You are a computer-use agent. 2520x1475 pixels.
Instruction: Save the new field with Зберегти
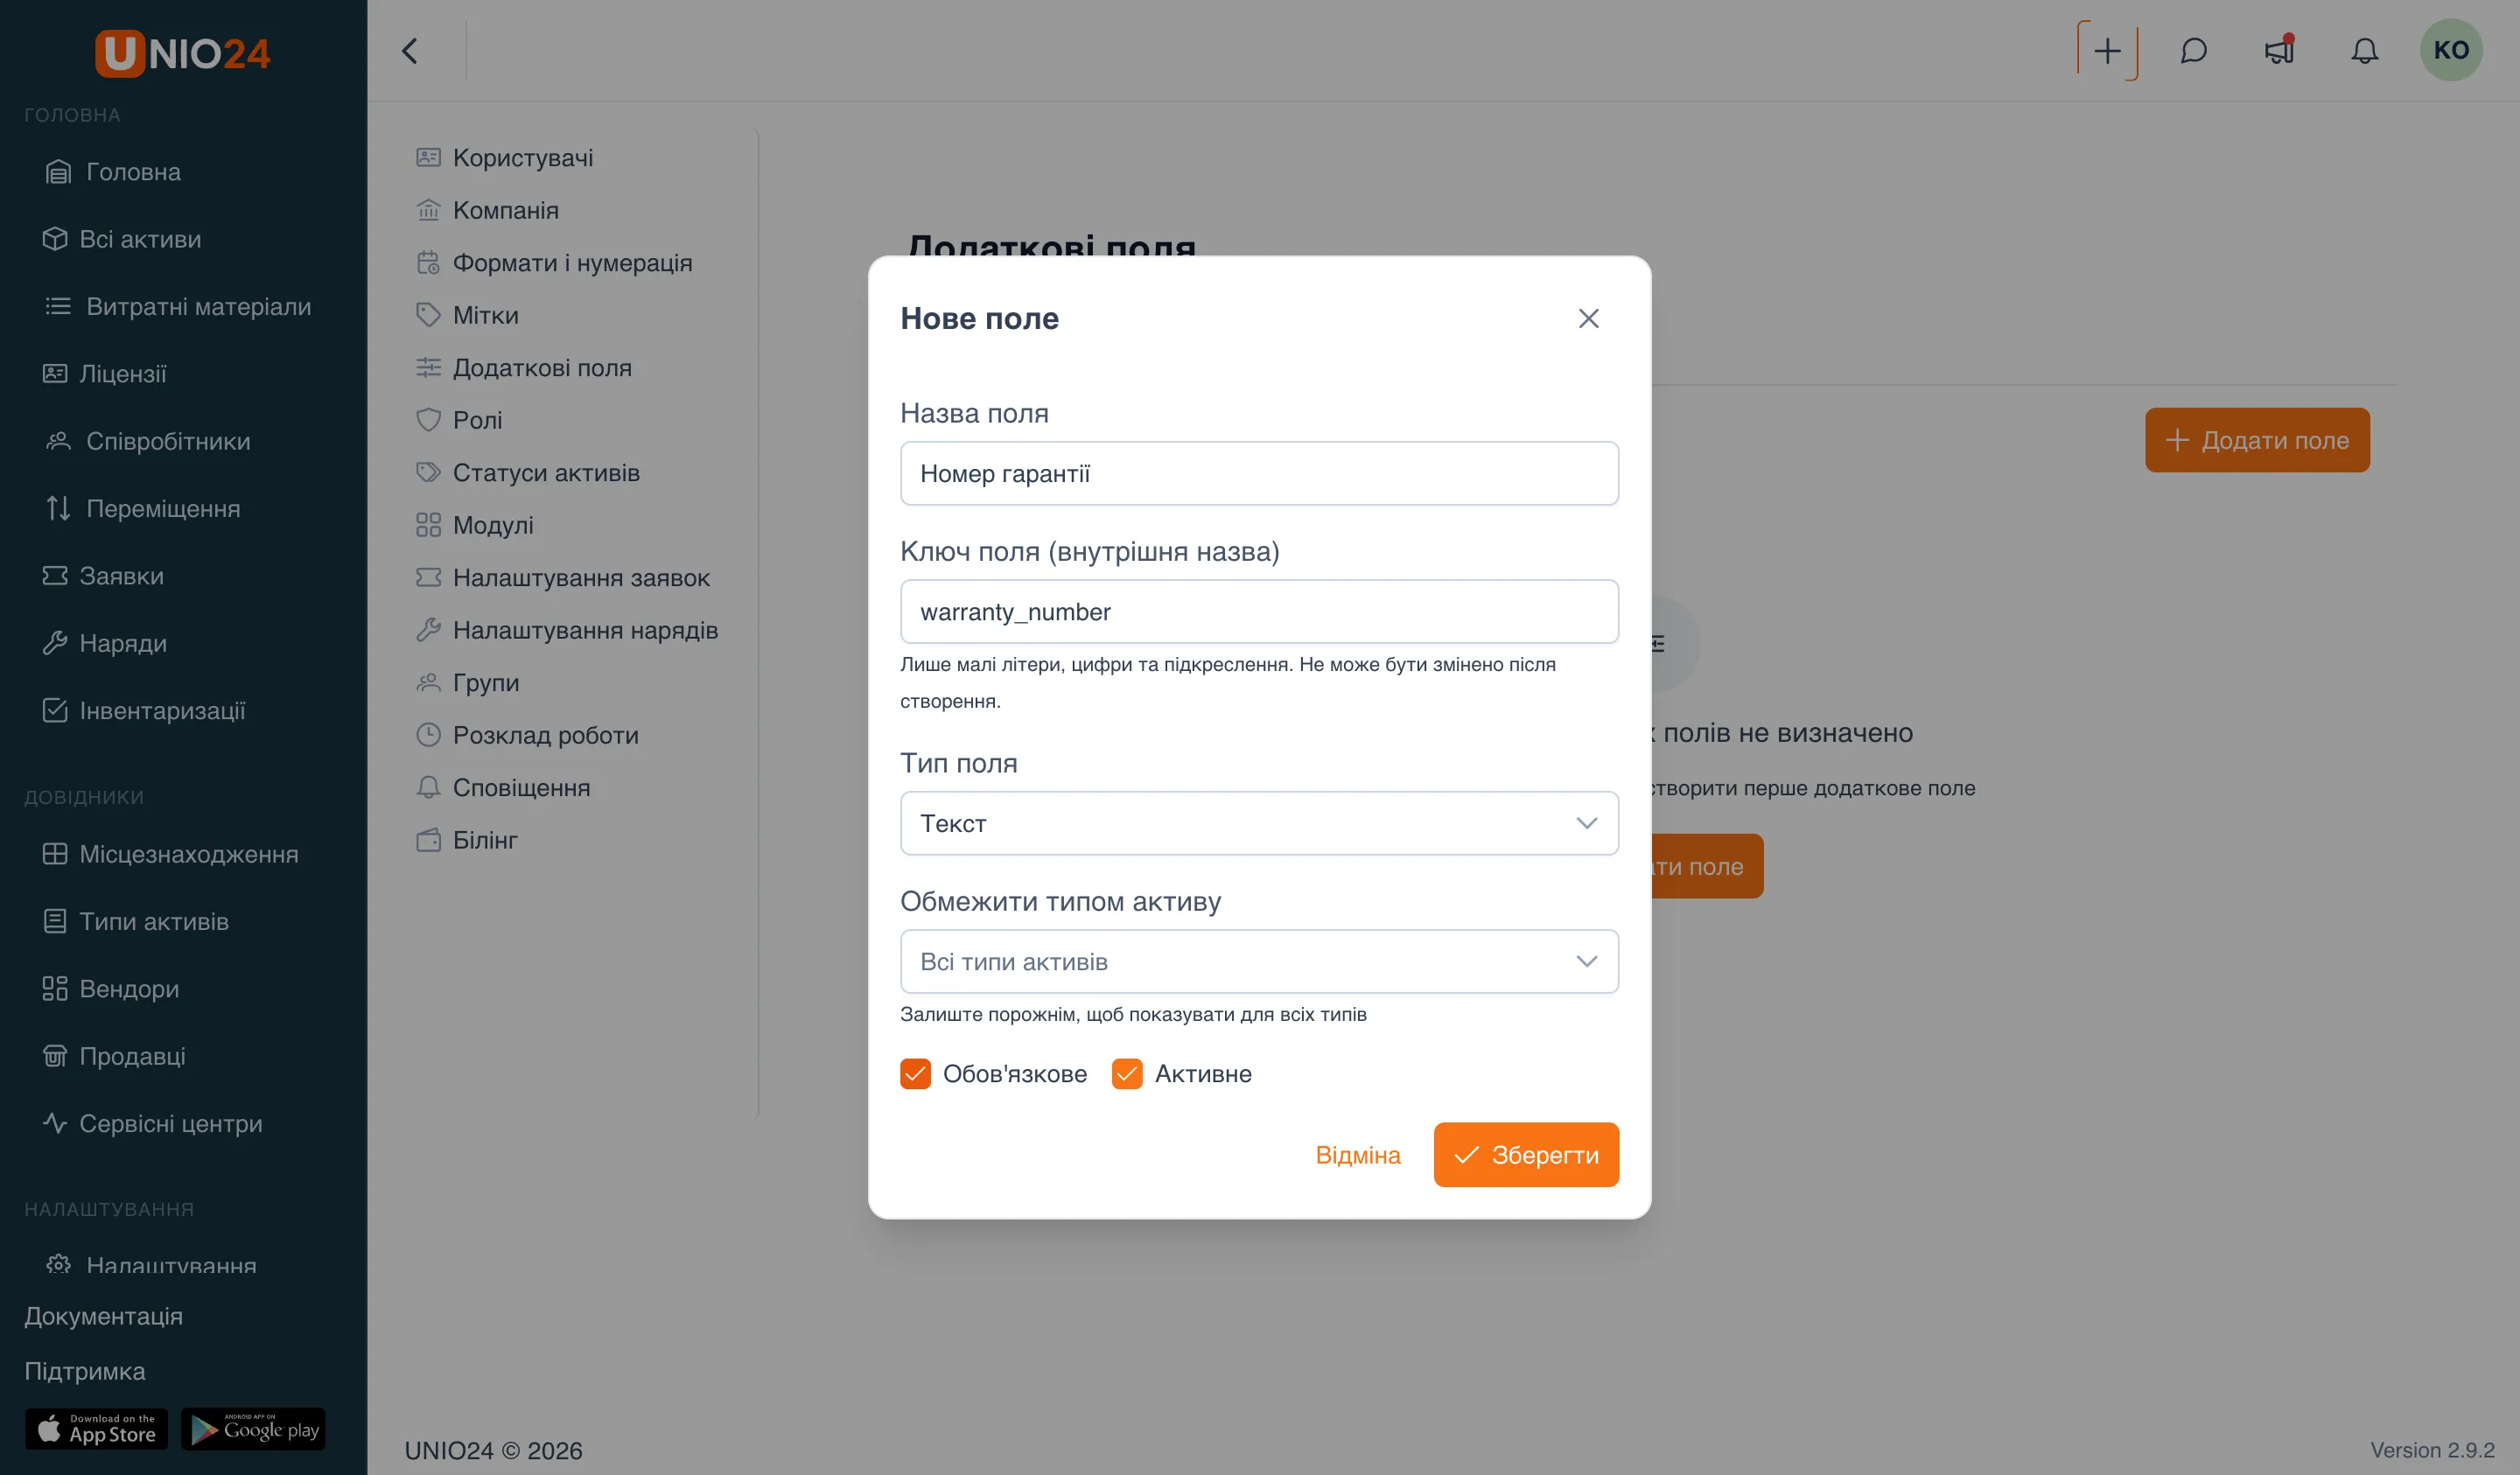point(1526,1155)
